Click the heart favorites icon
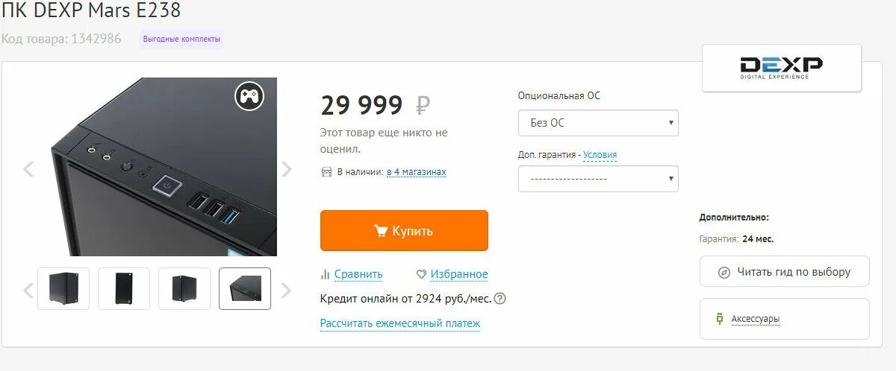The width and height of the screenshot is (896, 371). point(421,274)
